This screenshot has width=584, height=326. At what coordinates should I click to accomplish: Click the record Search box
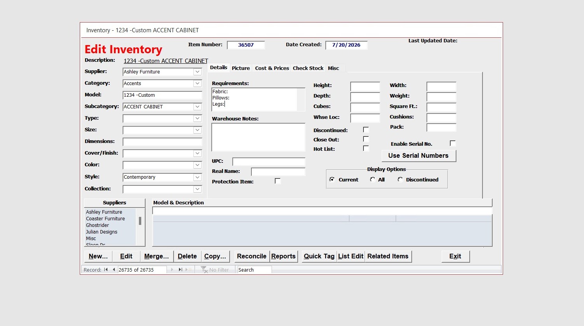(254, 270)
